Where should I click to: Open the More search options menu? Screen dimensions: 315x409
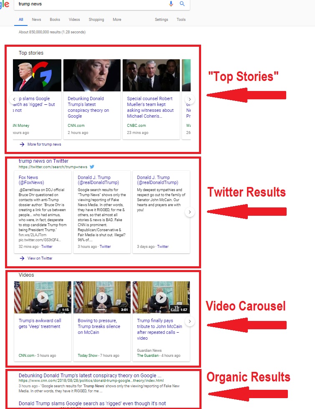point(117,20)
